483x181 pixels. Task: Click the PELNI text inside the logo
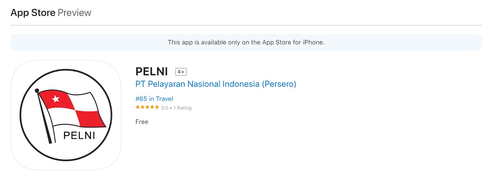(x=79, y=135)
